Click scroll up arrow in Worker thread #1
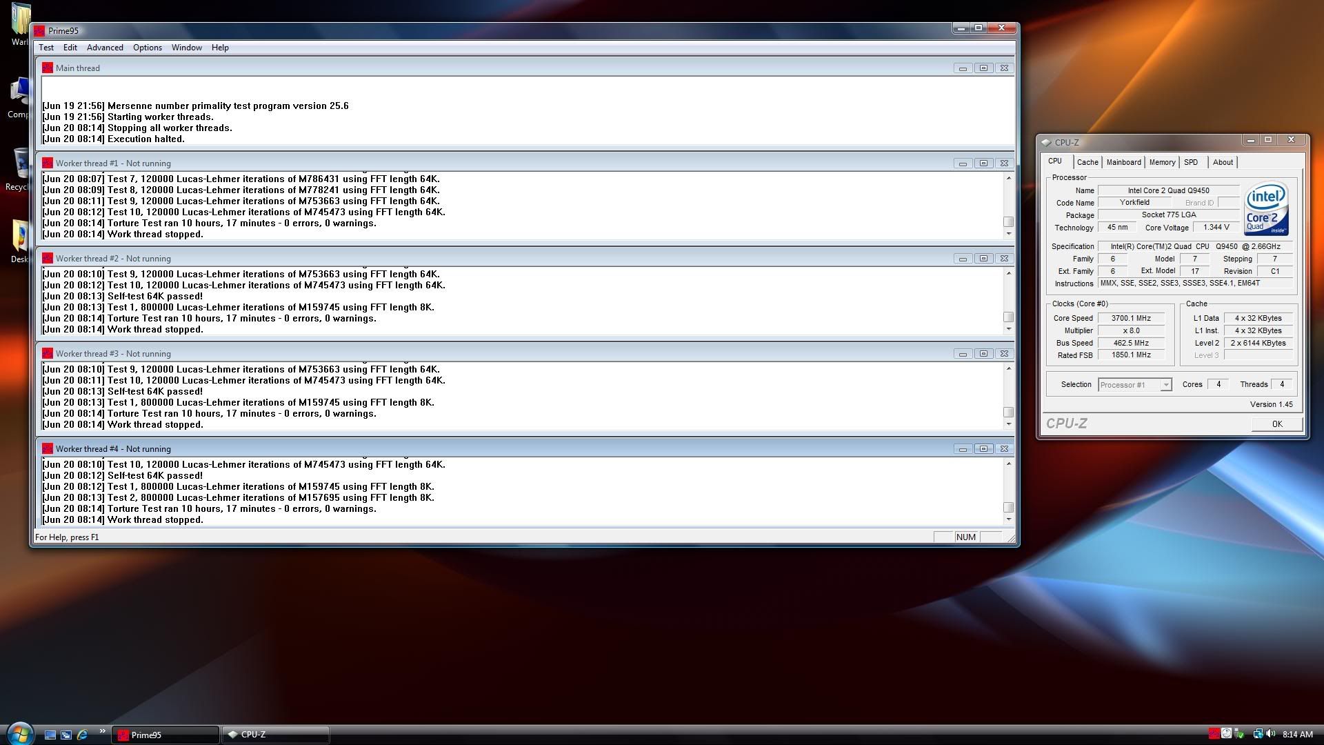Image resolution: width=1324 pixels, height=745 pixels. click(x=1008, y=178)
